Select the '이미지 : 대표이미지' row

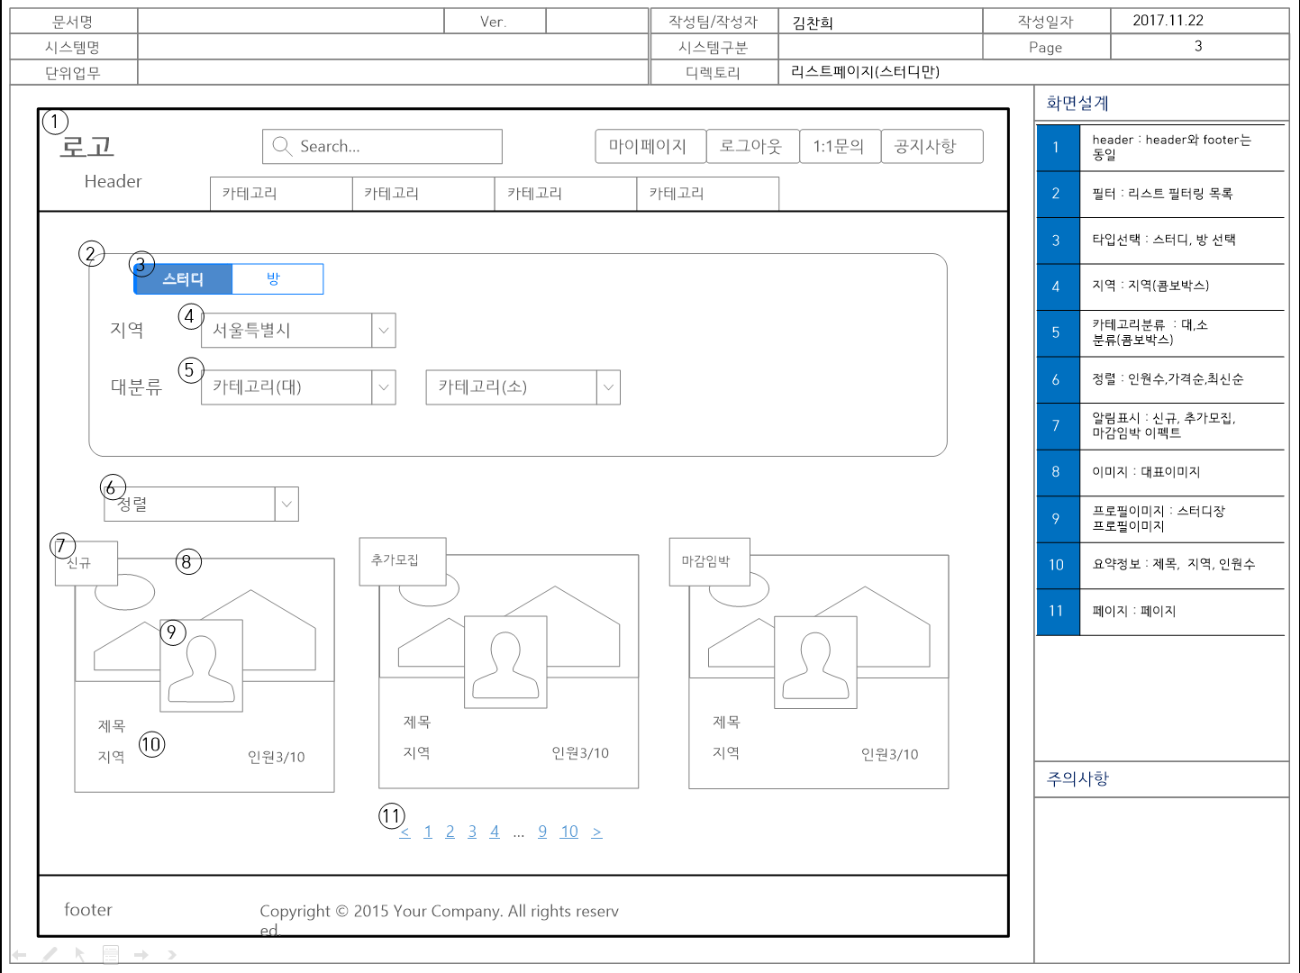coord(1160,472)
